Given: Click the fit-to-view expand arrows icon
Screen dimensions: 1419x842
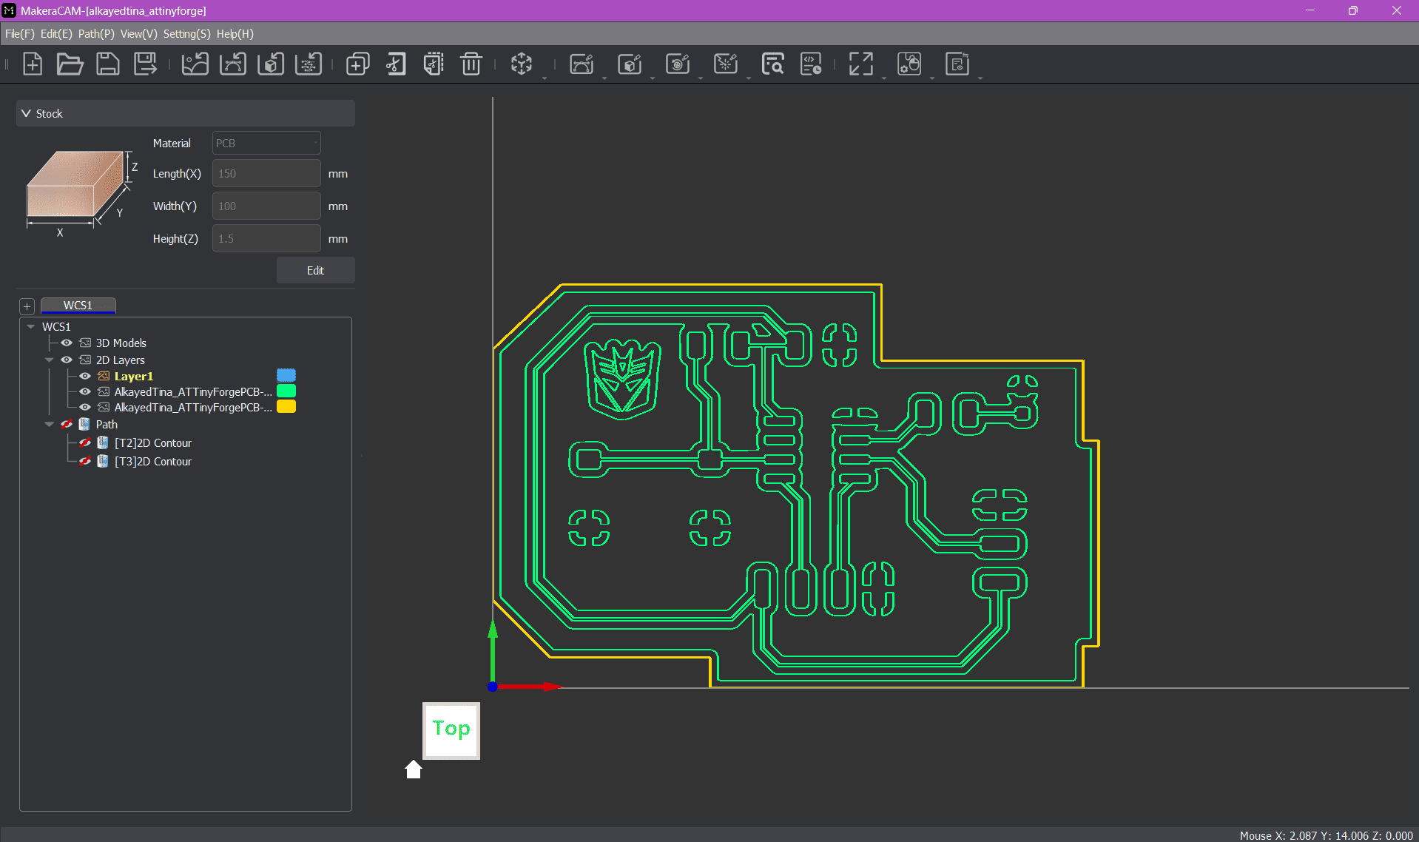Looking at the screenshot, I should (x=860, y=64).
